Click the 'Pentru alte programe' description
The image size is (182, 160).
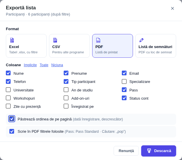pos(68,52)
